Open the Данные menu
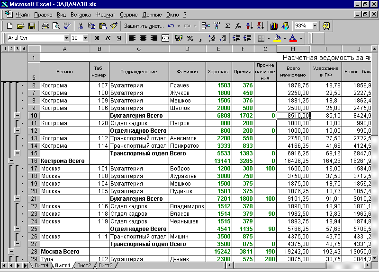The height and width of the screenshot is (272, 379). 152,15
